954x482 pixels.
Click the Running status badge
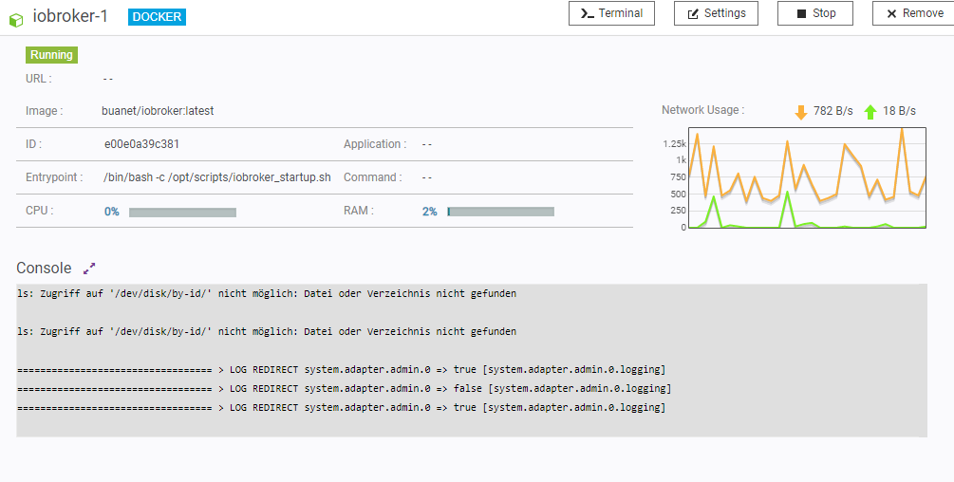[x=51, y=55]
